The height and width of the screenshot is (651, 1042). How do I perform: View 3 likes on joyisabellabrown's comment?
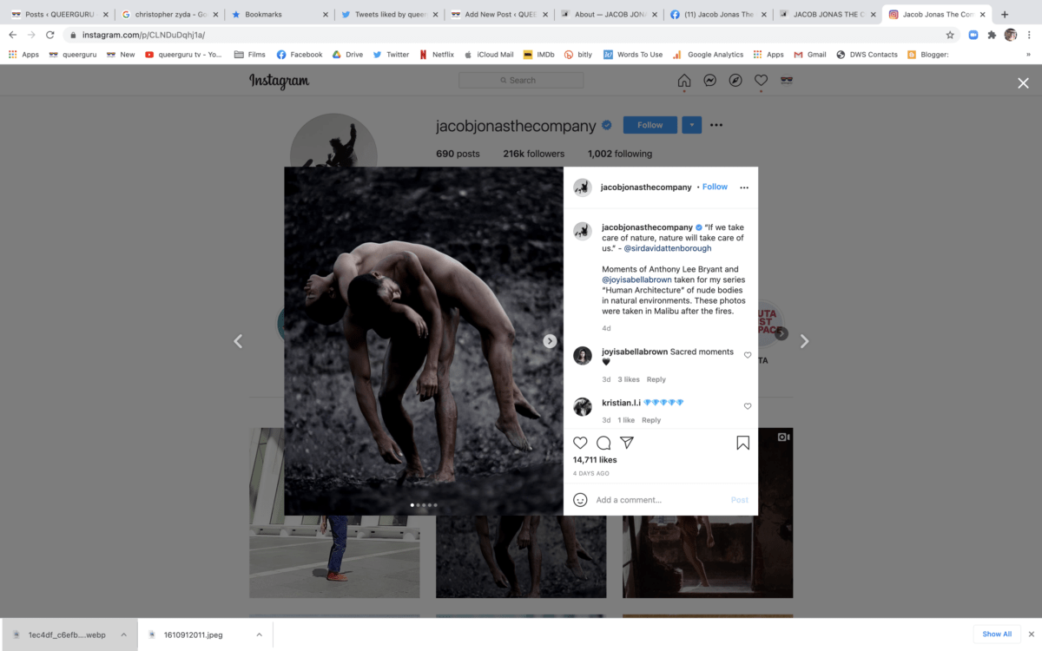tap(629, 379)
